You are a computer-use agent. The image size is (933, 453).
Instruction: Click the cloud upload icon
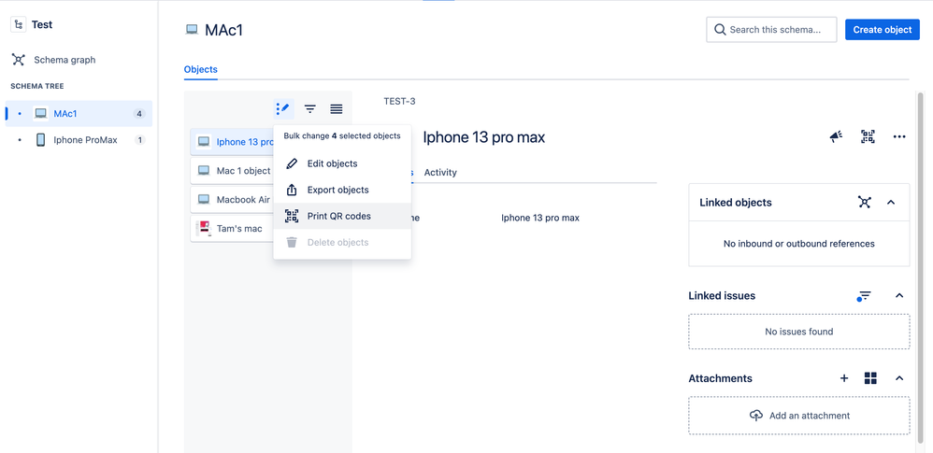coord(755,416)
